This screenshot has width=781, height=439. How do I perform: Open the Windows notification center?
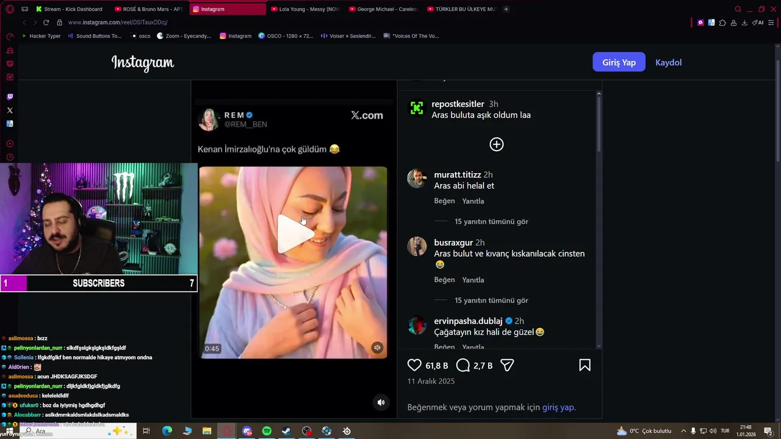768,431
